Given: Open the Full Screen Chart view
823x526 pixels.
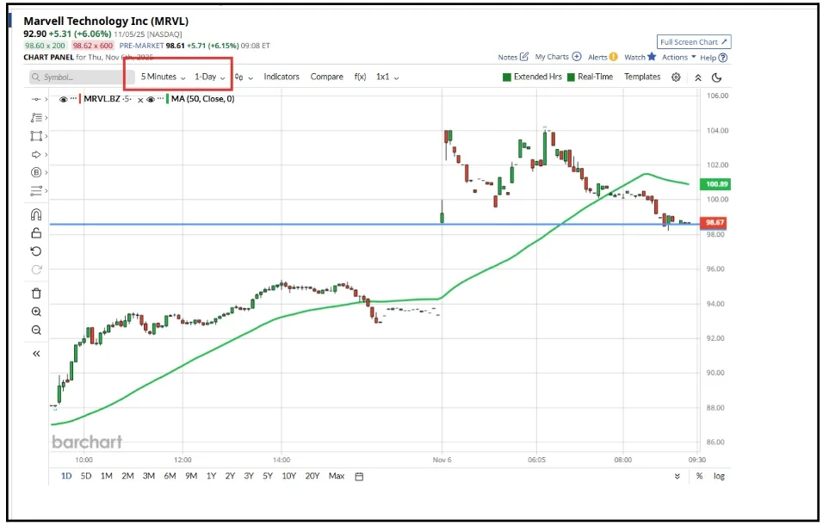Looking at the screenshot, I should tap(694, 40).
